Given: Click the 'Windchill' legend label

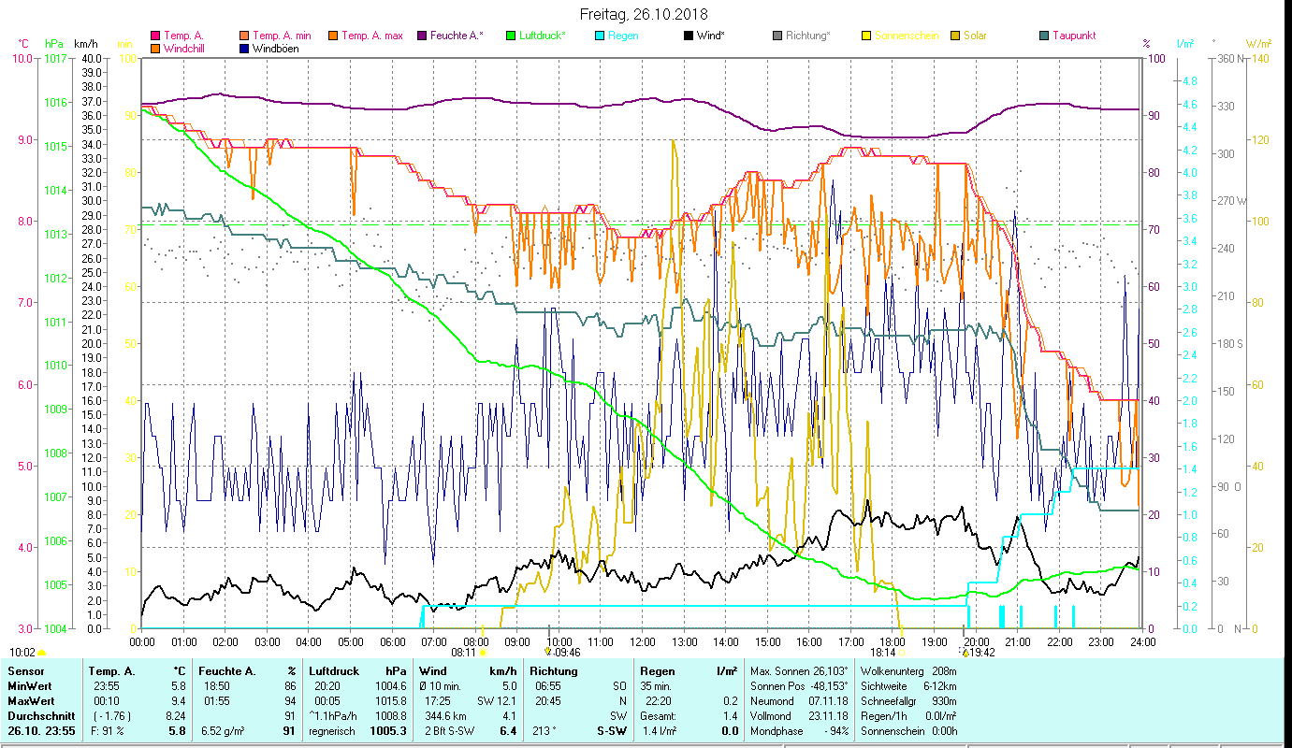Looking at the screenshot, I should click(184, 48).
